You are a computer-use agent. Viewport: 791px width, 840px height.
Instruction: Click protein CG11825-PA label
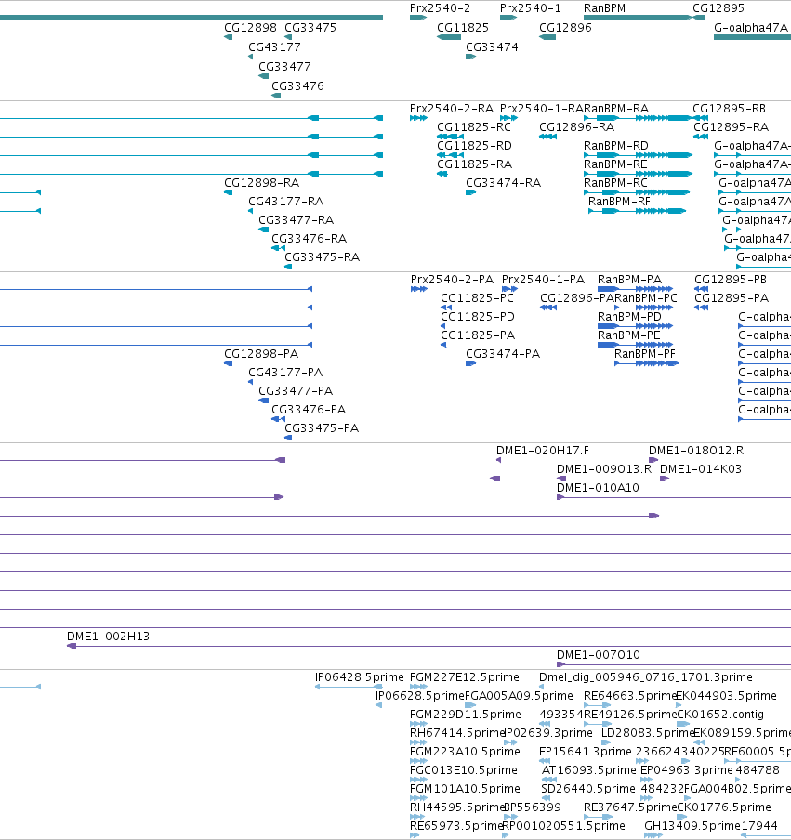[x=478, y=335]
